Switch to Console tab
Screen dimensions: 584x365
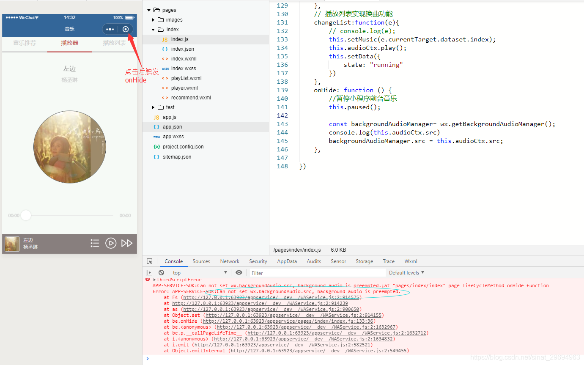pyautogui.click(x=174, y=261)
